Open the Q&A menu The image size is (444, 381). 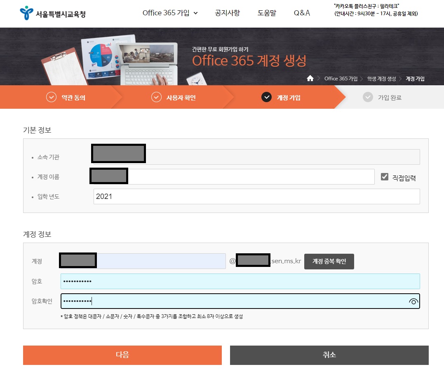tap(302, 13)
